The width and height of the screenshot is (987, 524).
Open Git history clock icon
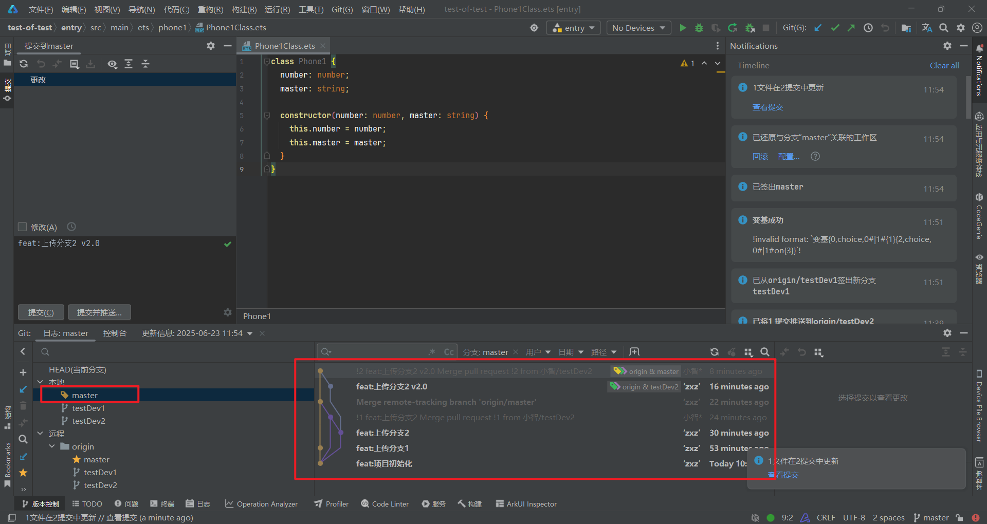coord(868,28)
